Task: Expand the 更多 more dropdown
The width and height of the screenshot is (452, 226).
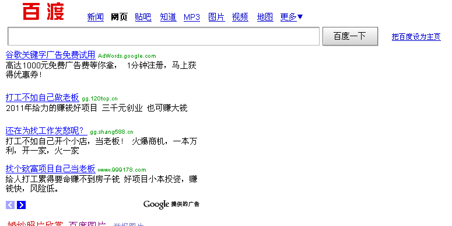Action: [292, 17]
